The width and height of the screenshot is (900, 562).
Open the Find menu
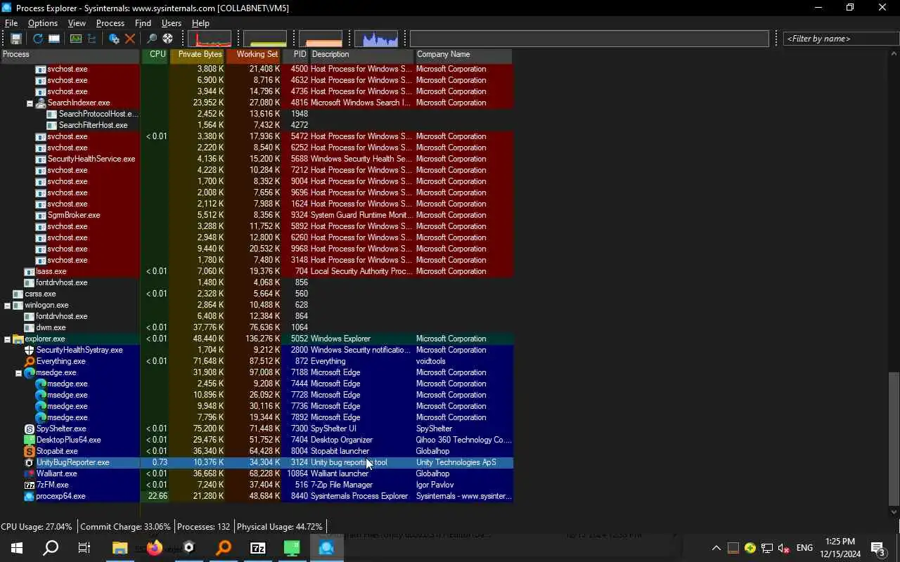[143, 23]
